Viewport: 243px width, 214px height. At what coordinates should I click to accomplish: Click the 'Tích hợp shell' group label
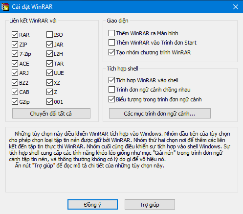pos(123,69)
